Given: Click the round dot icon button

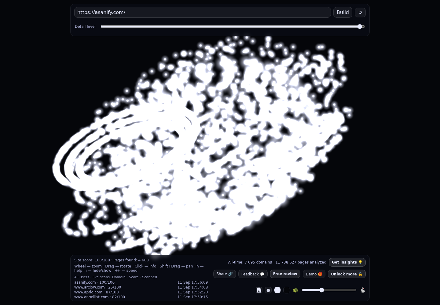Looking at the screenshot, I should point(268,290).
